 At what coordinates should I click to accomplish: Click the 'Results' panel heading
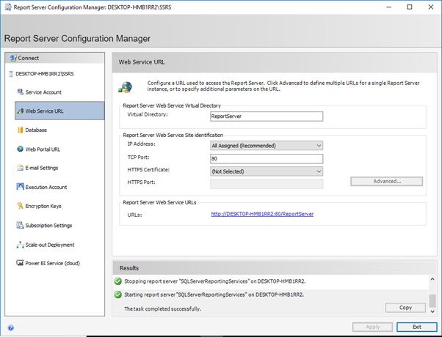(x=129, y=268)
